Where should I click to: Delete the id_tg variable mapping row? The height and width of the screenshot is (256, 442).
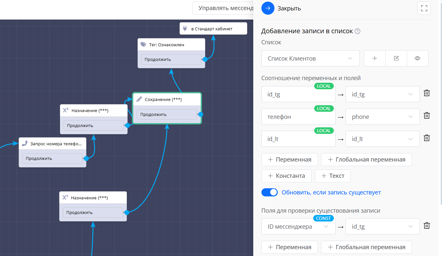[x=426, y=93]
